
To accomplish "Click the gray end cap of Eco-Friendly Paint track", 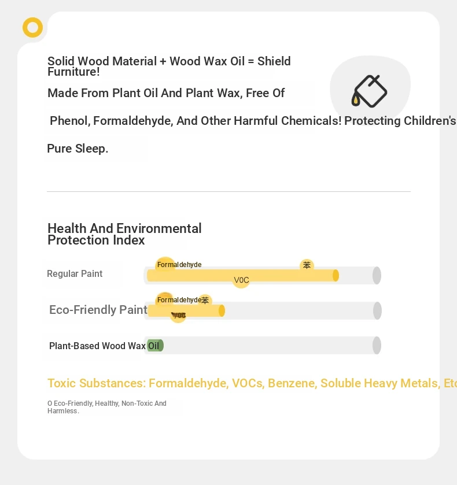I will tap(377, 310).
